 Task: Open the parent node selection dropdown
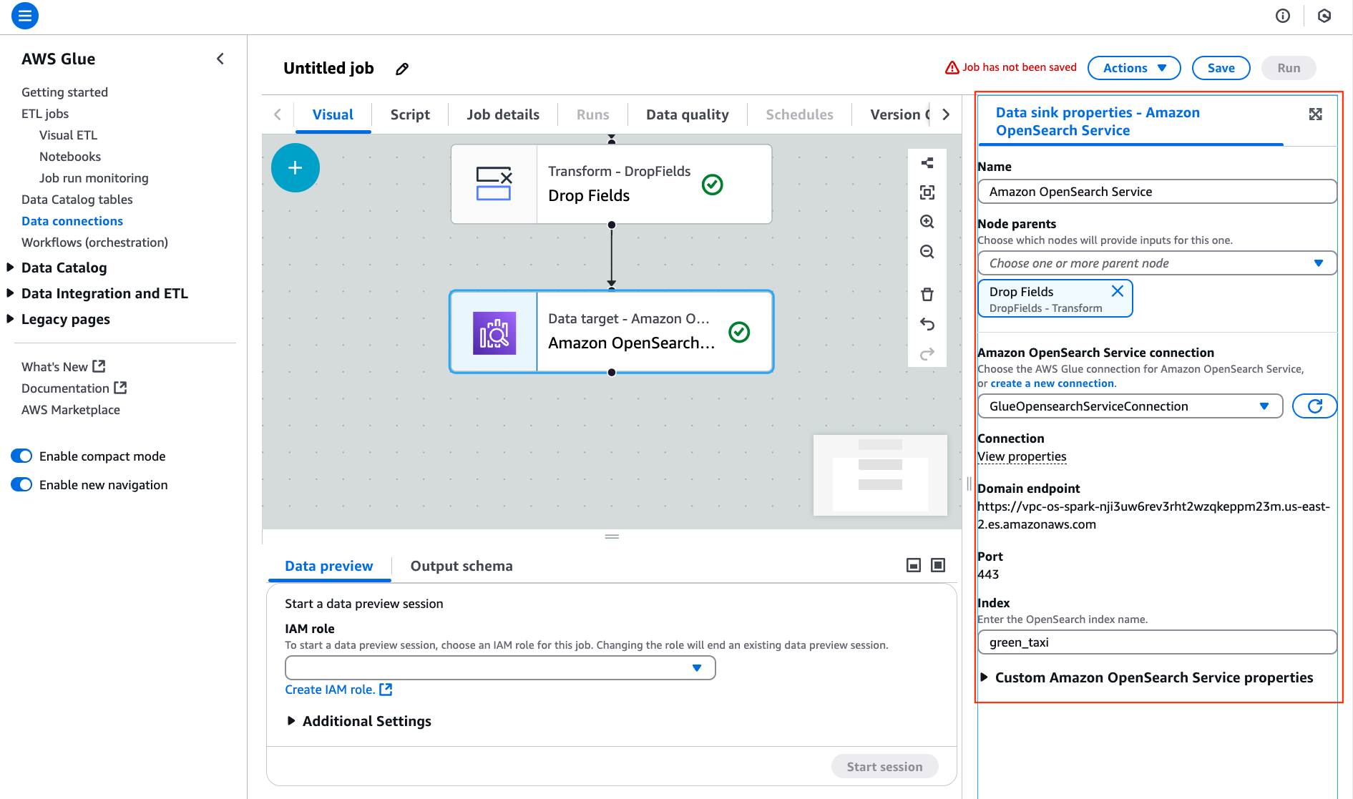[1319, 263]
